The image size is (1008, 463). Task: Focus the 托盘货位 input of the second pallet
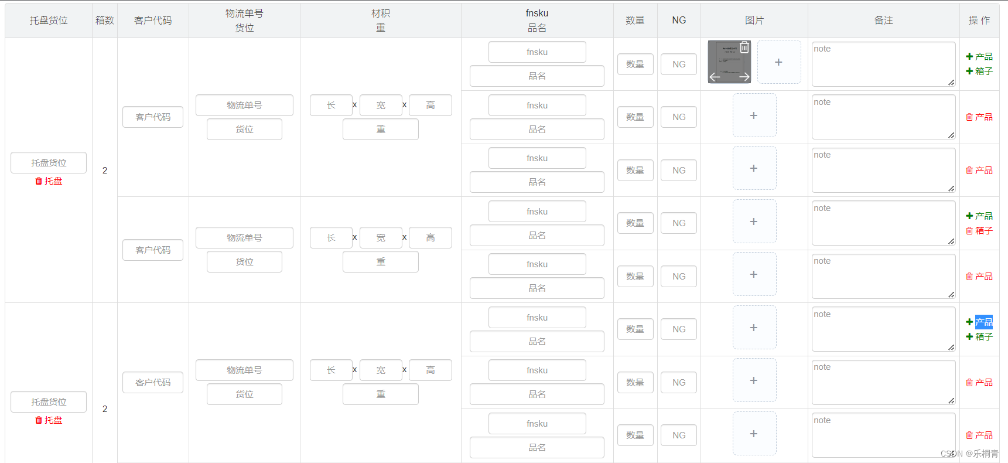coord(49,402)
